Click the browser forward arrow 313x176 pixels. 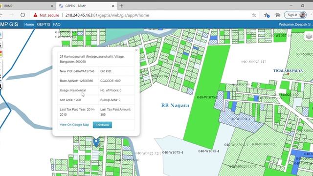pyautogui.click(x=12, y=15)
